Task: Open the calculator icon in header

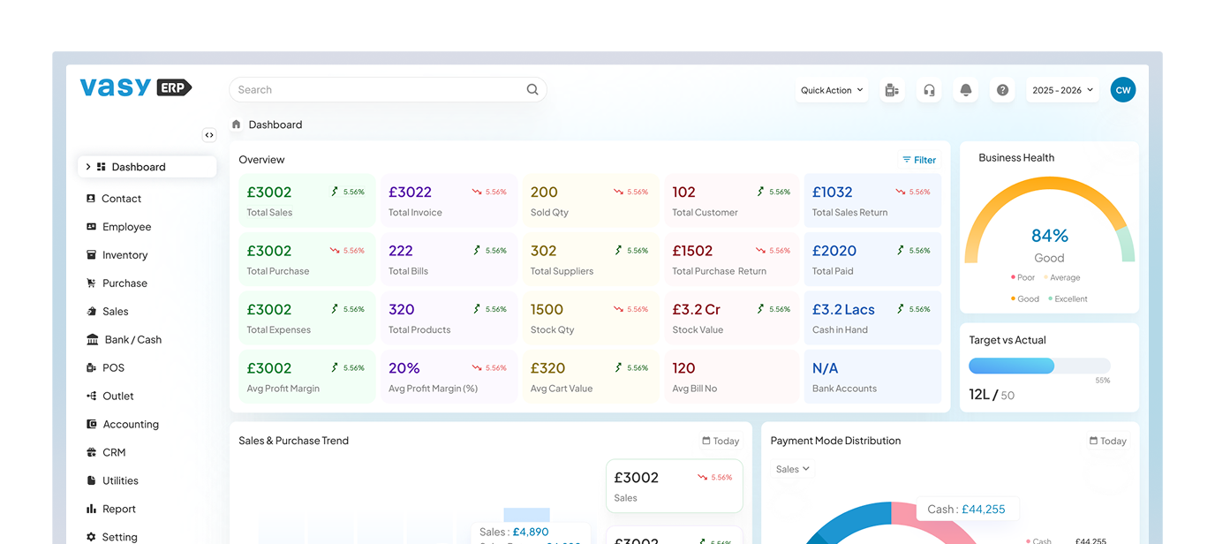Action: (x=892, y=90)
